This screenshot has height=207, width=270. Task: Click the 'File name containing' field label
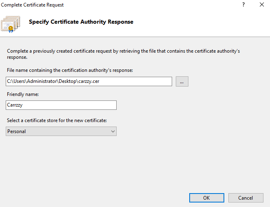coord(70,70)
